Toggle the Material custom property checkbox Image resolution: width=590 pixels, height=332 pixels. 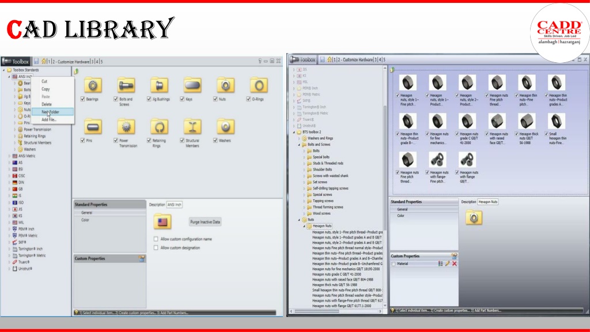[394, 264]
